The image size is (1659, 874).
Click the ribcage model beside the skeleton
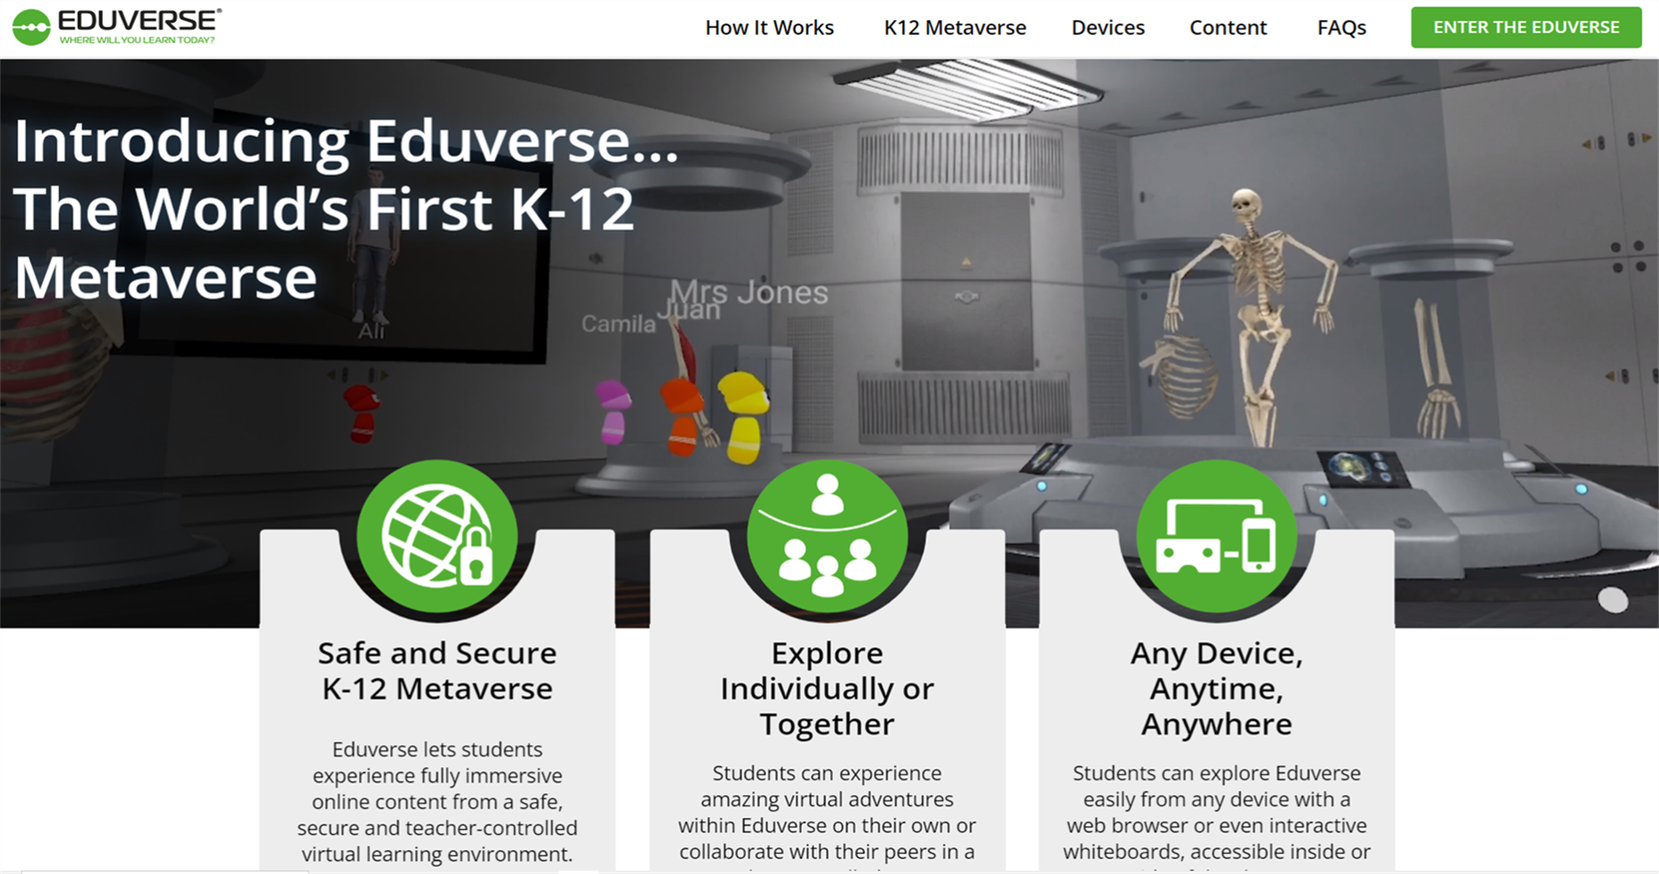[1180, 375]
